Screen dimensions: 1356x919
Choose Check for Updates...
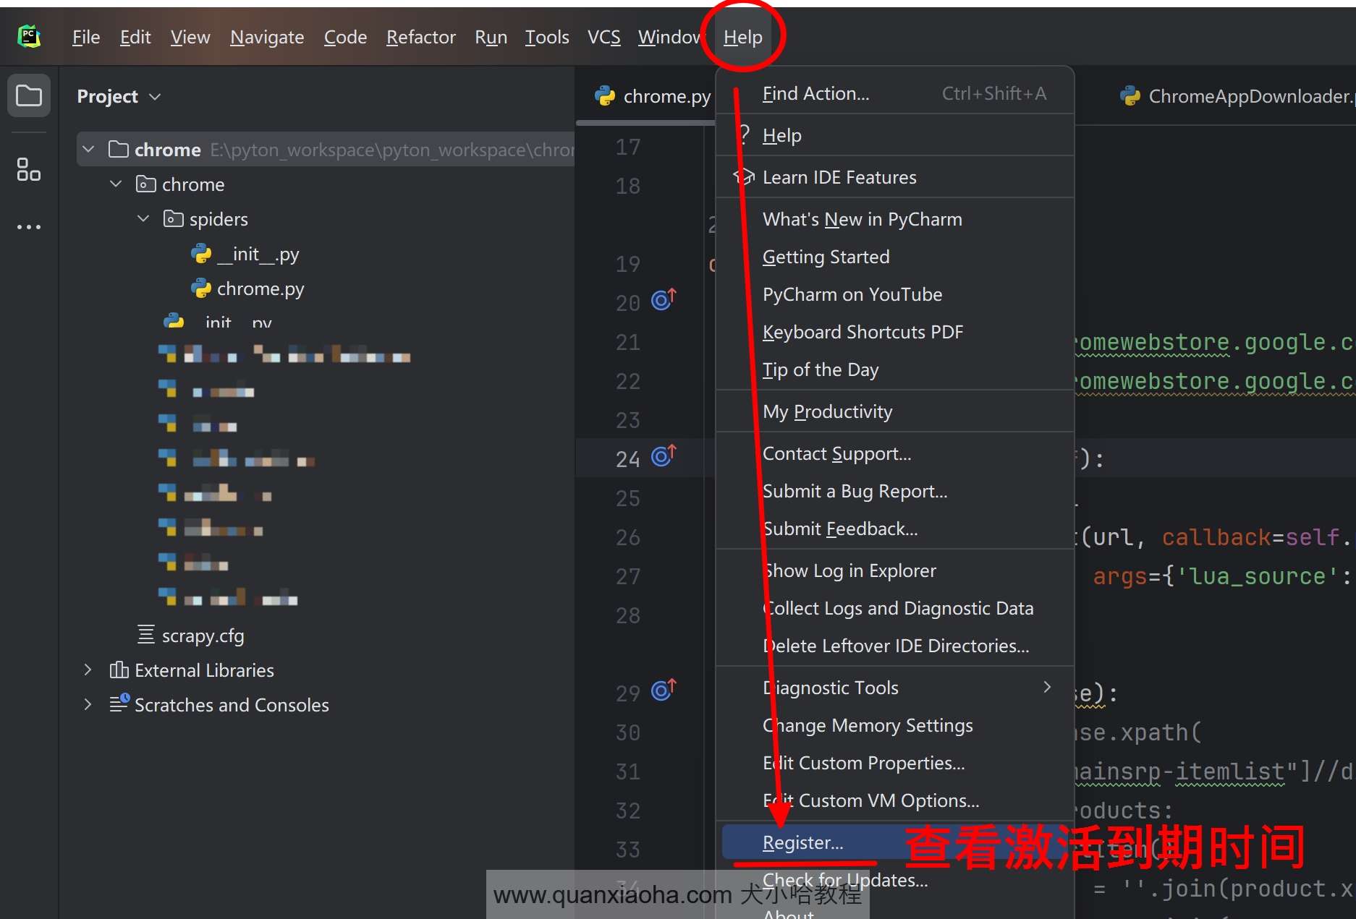[895, 880]
